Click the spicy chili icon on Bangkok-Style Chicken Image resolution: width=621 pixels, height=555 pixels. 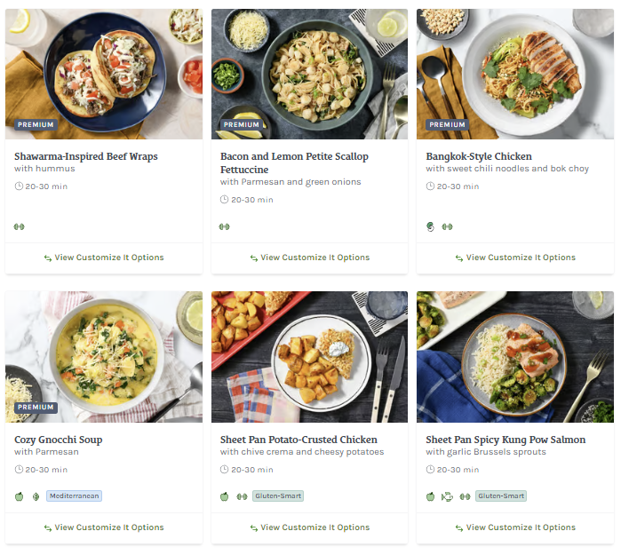coord(431,226)
